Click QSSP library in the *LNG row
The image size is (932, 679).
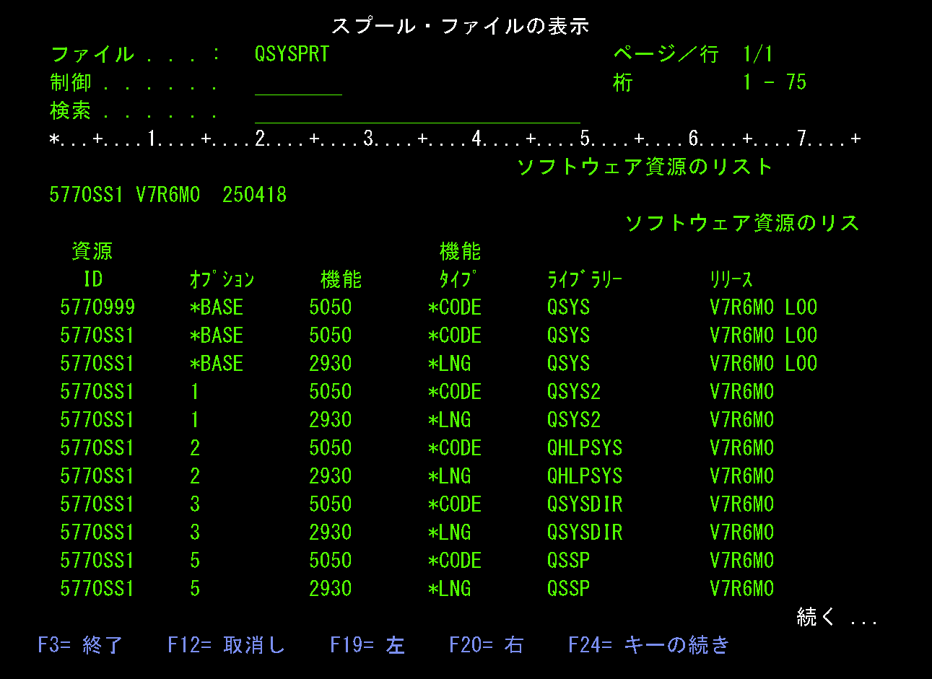(x=568, y=589)
